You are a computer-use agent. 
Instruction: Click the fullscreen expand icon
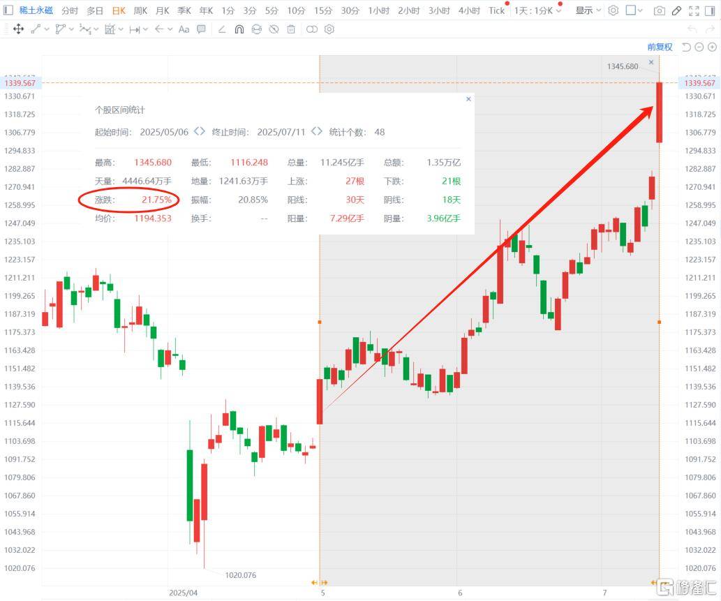(x=692, y=10)
